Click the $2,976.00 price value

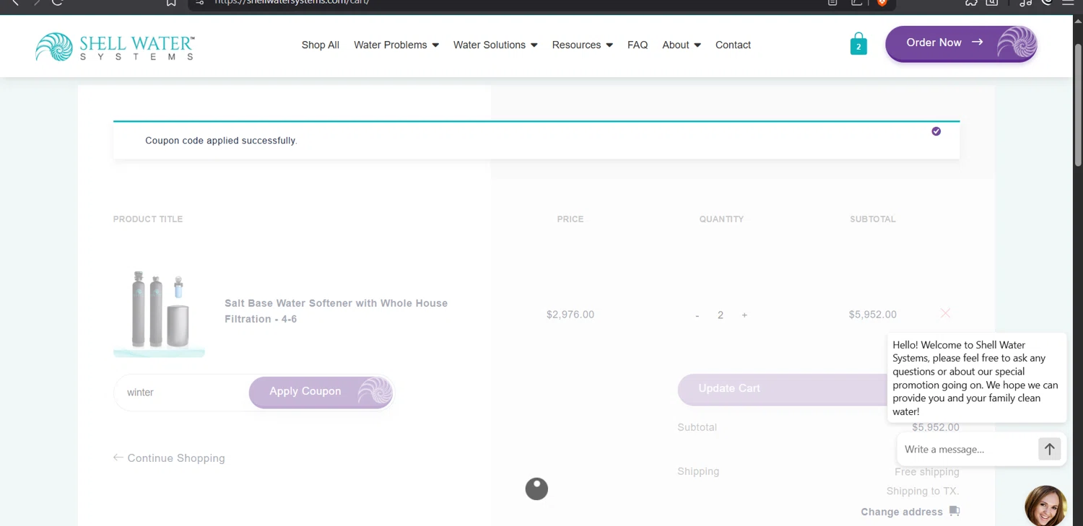570,315
